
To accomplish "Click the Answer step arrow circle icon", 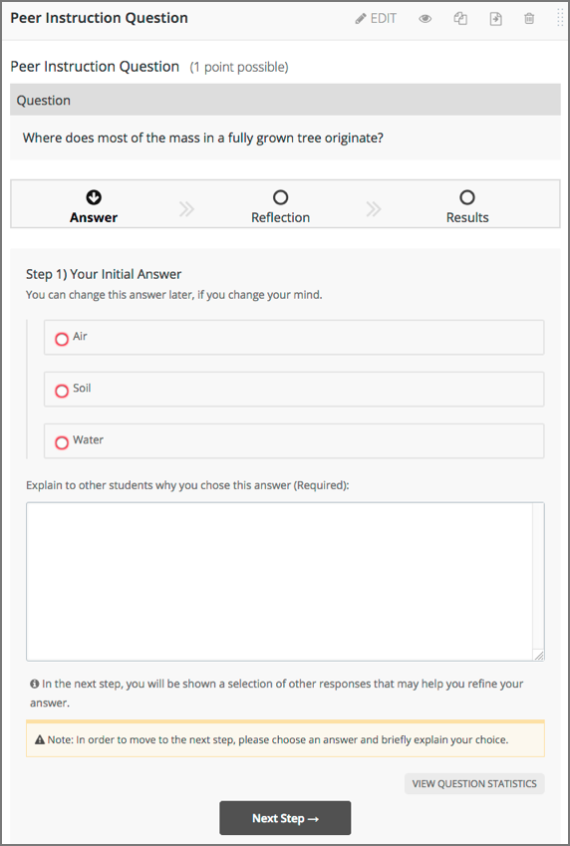I will pos(94,197).
